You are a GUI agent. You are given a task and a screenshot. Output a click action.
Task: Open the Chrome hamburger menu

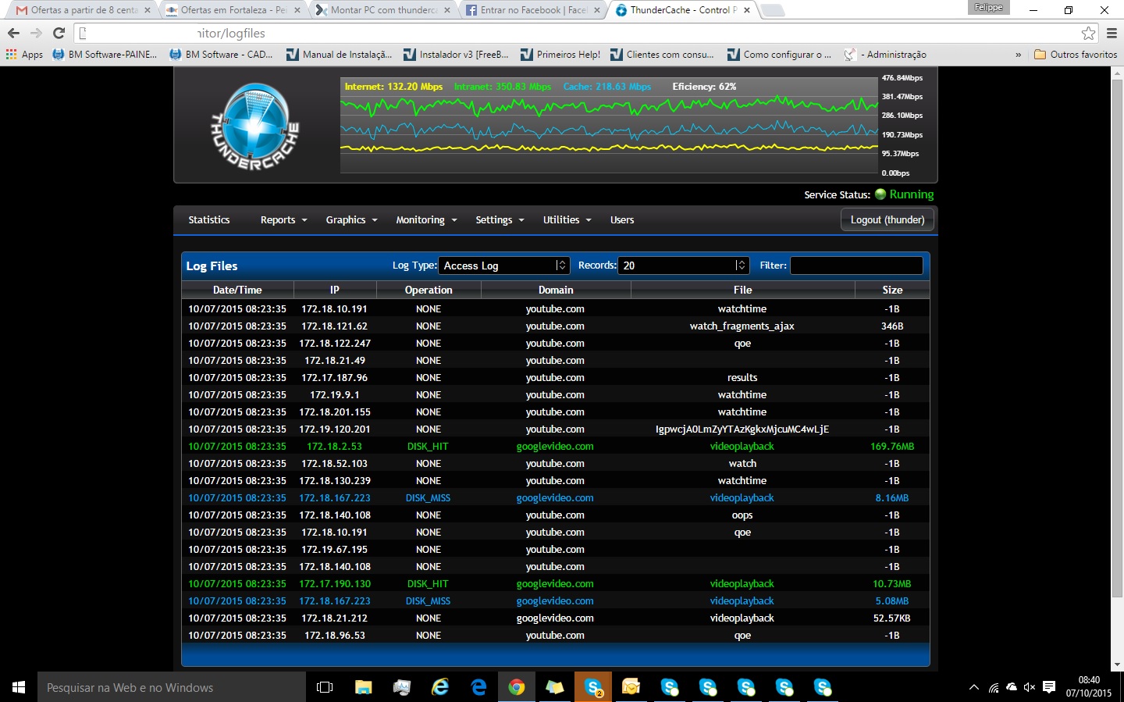[x=1112, y=33]
